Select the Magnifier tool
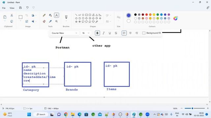The image size is (211, 118). pyautogui.click(x=56, y=21)
